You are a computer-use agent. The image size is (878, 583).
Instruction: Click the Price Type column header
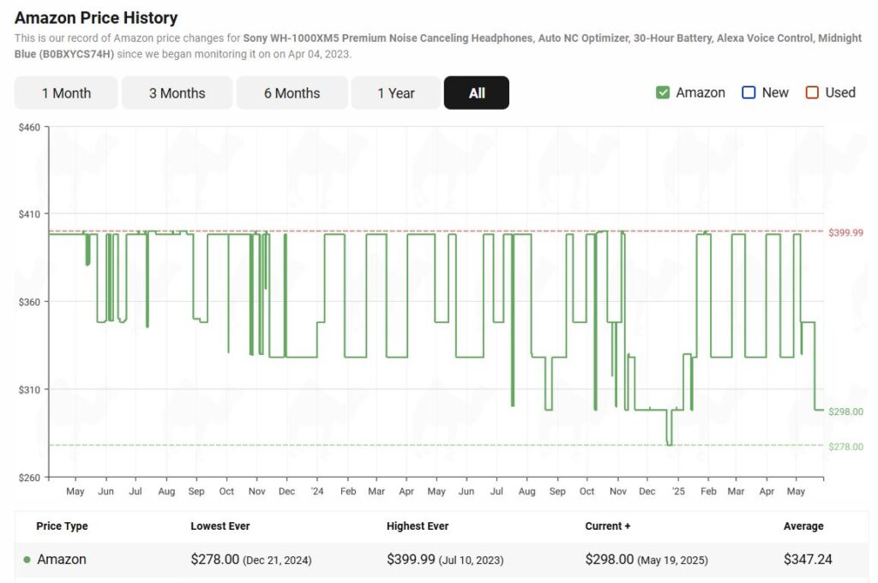[62, 526]
